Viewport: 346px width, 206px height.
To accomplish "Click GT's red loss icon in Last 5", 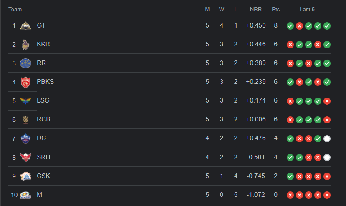I will click(299, 26).
